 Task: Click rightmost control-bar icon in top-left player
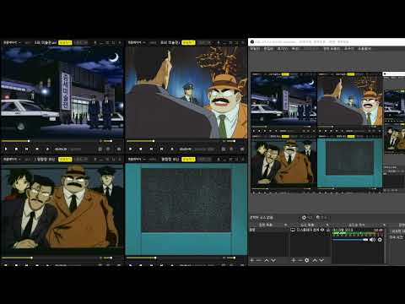pyautogui.click(x=119, y=149)
